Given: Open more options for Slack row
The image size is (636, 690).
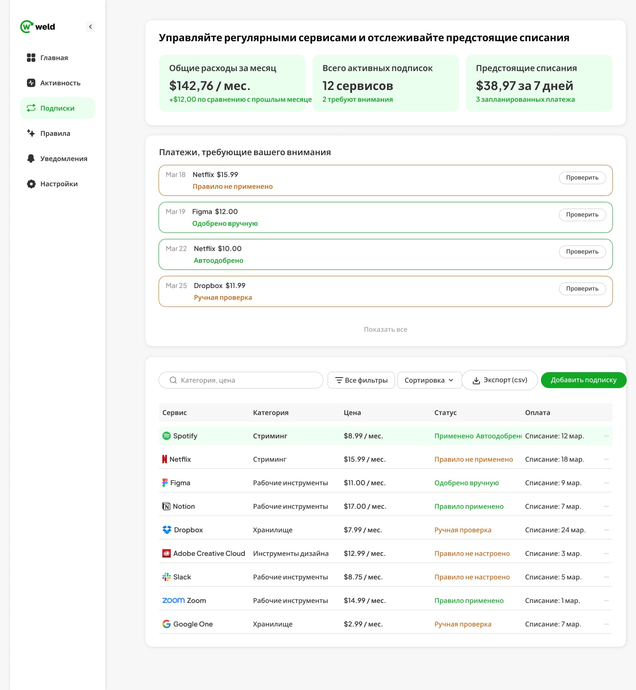Looking at the screenshot, I should tap(606, 577).
